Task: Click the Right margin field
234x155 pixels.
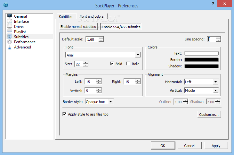Action: point(130,82)
